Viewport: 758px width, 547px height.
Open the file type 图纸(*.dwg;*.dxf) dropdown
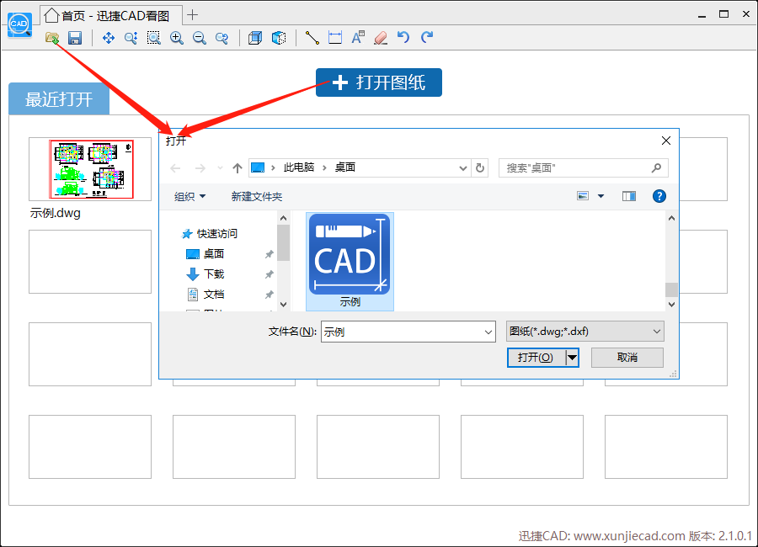click(x=585, y=332)
